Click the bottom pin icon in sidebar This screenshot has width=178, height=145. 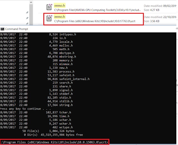point(27,24)
